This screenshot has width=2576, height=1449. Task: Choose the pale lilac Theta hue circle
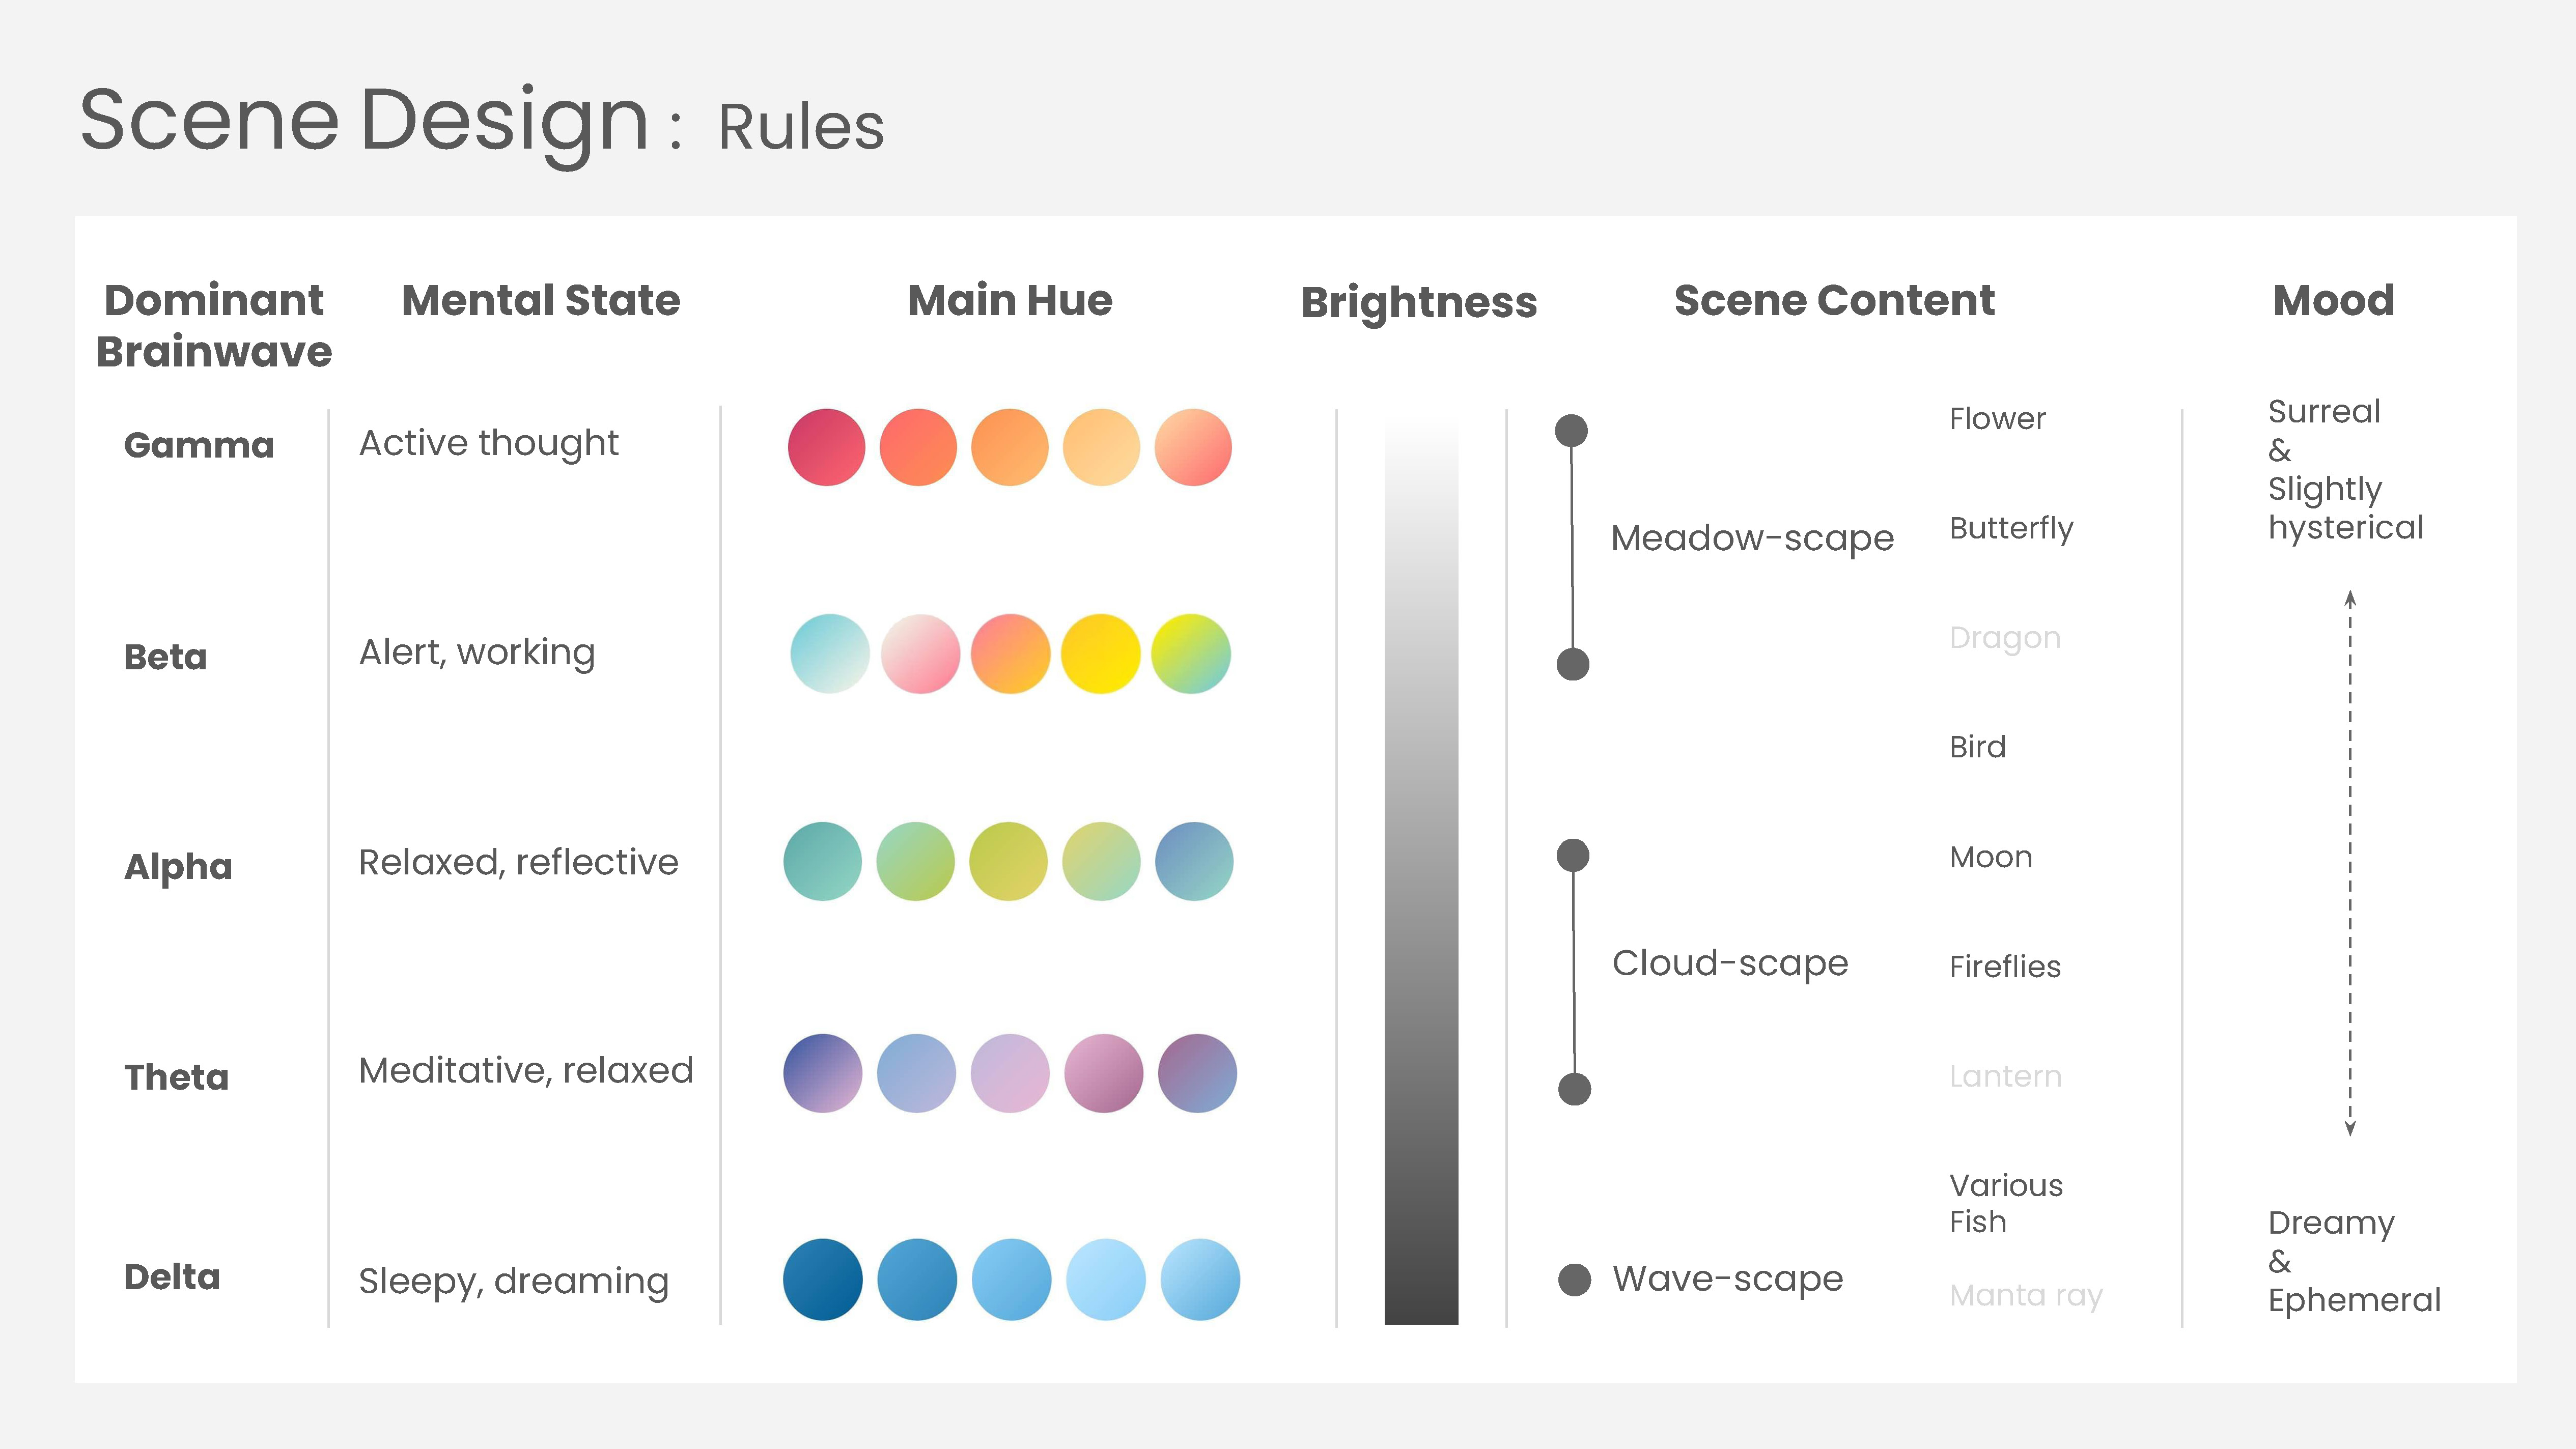coord(1009,1073)
